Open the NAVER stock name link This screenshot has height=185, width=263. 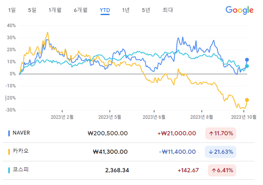21,133
